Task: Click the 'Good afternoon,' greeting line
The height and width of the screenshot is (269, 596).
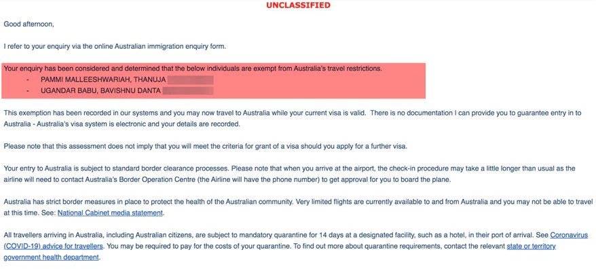Action: pyautogui.click(x=29, y=24)
